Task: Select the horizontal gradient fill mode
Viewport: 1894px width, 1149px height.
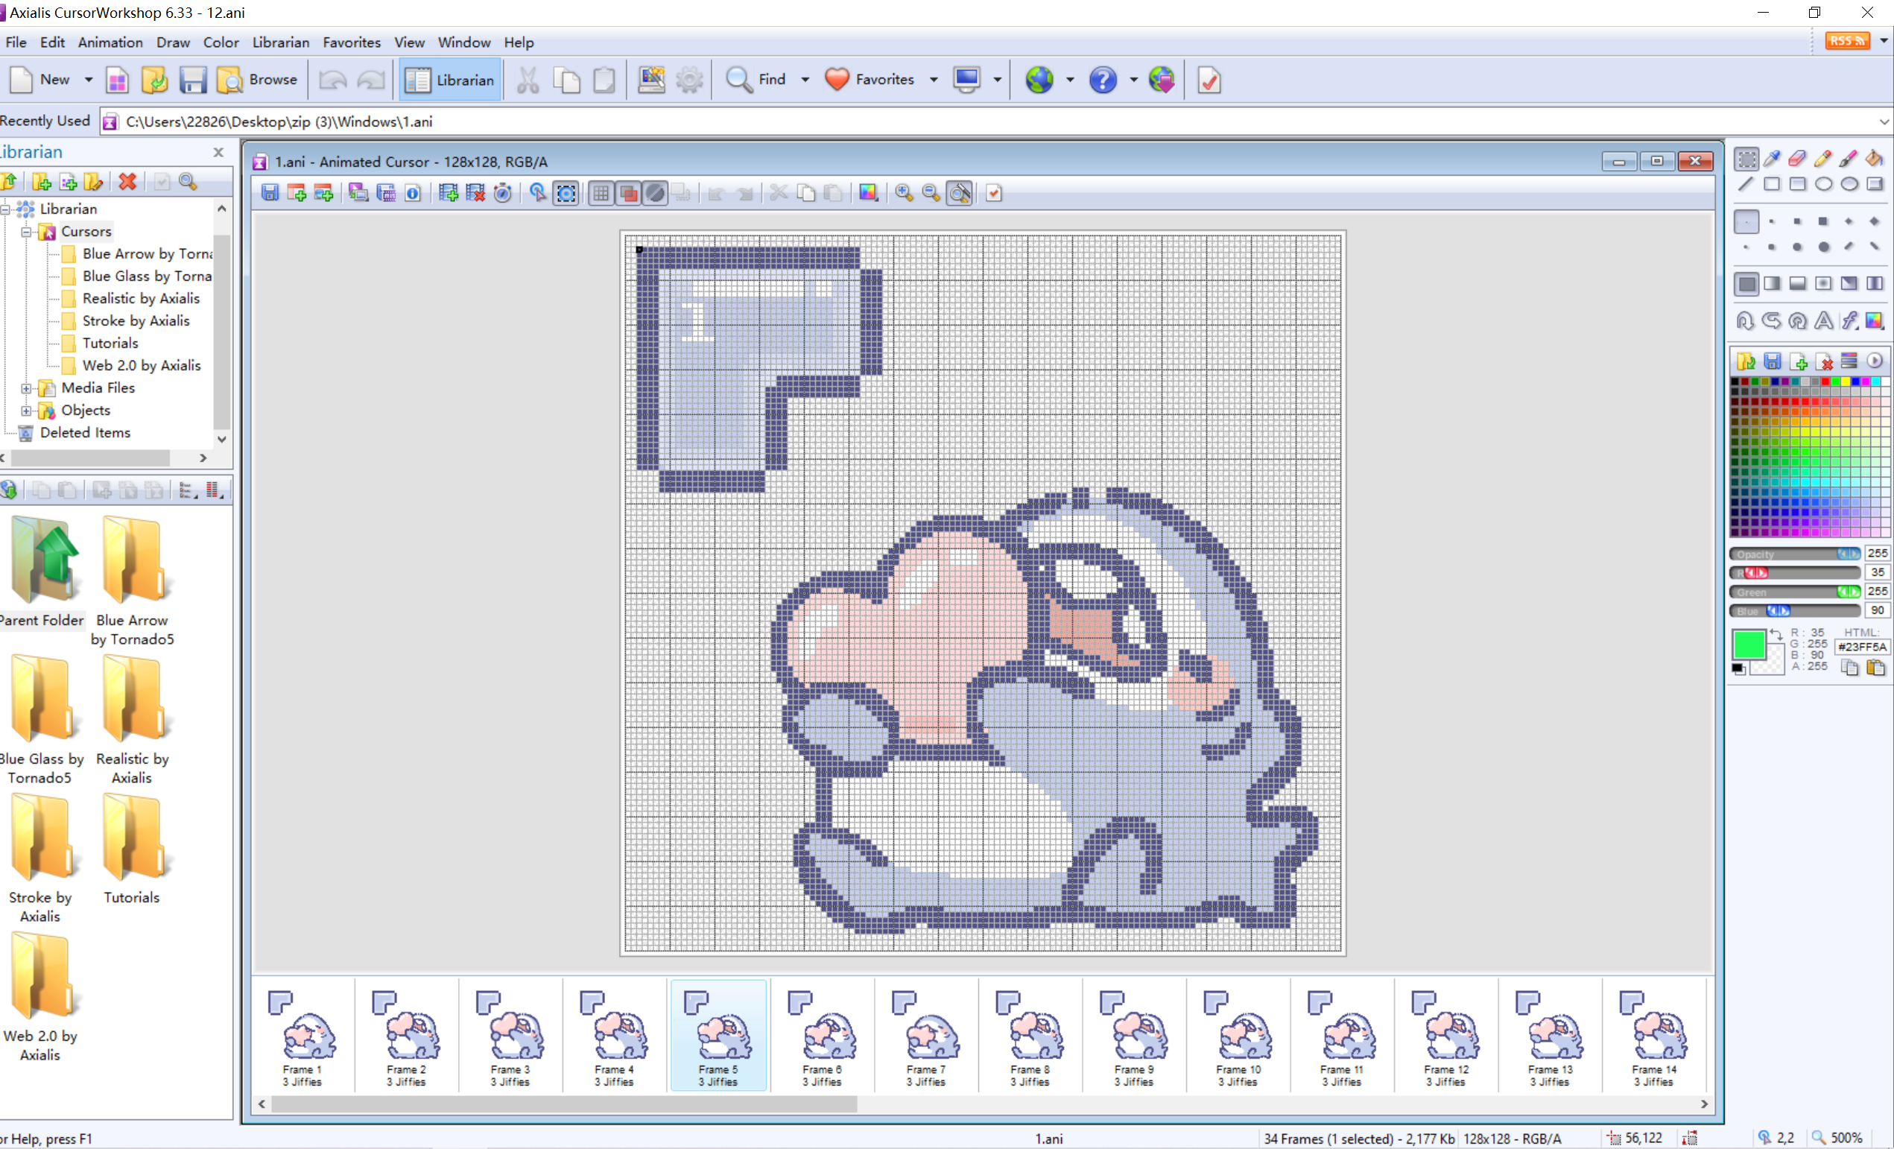Action: pyautogui.click(x=1772, y=284)
